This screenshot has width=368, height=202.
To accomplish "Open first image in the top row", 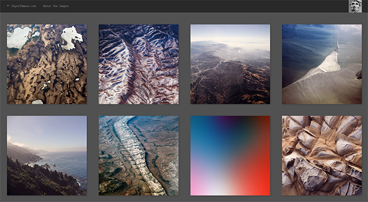I will click(x=47, y=64).
